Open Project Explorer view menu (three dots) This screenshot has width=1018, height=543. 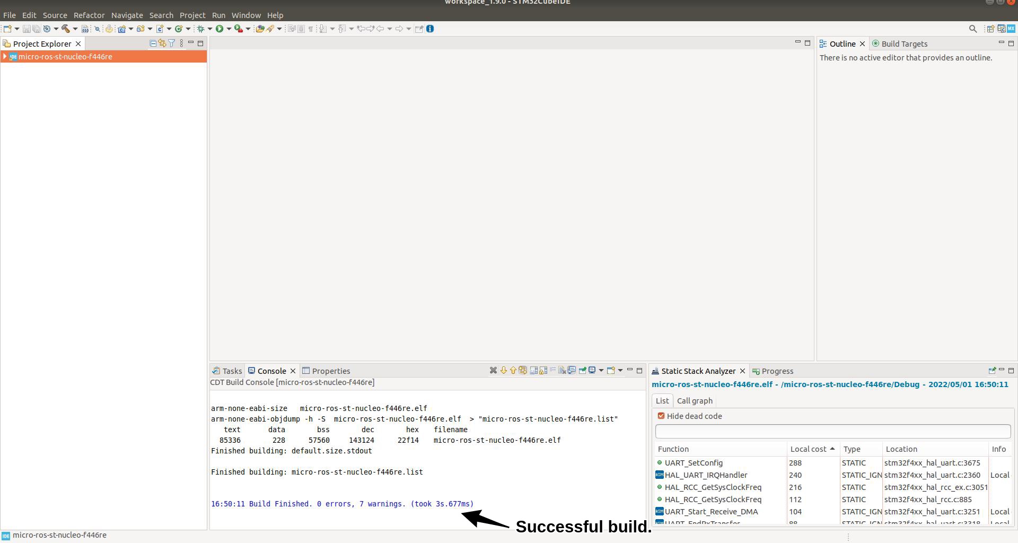coord(181,43)
